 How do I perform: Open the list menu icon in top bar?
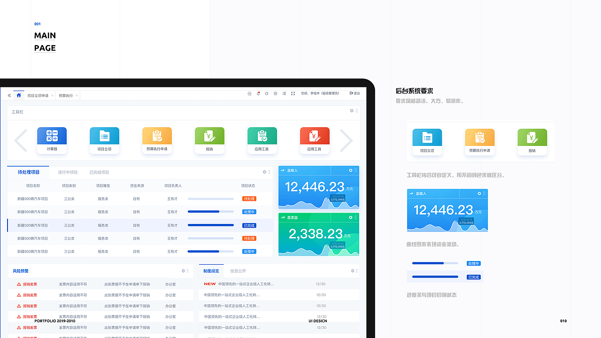pyautogui.click(x=284, y=93)
